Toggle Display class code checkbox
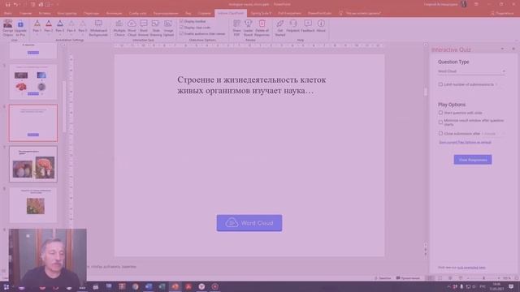This screenshot has height=292, width=520. tap(181, 28)
